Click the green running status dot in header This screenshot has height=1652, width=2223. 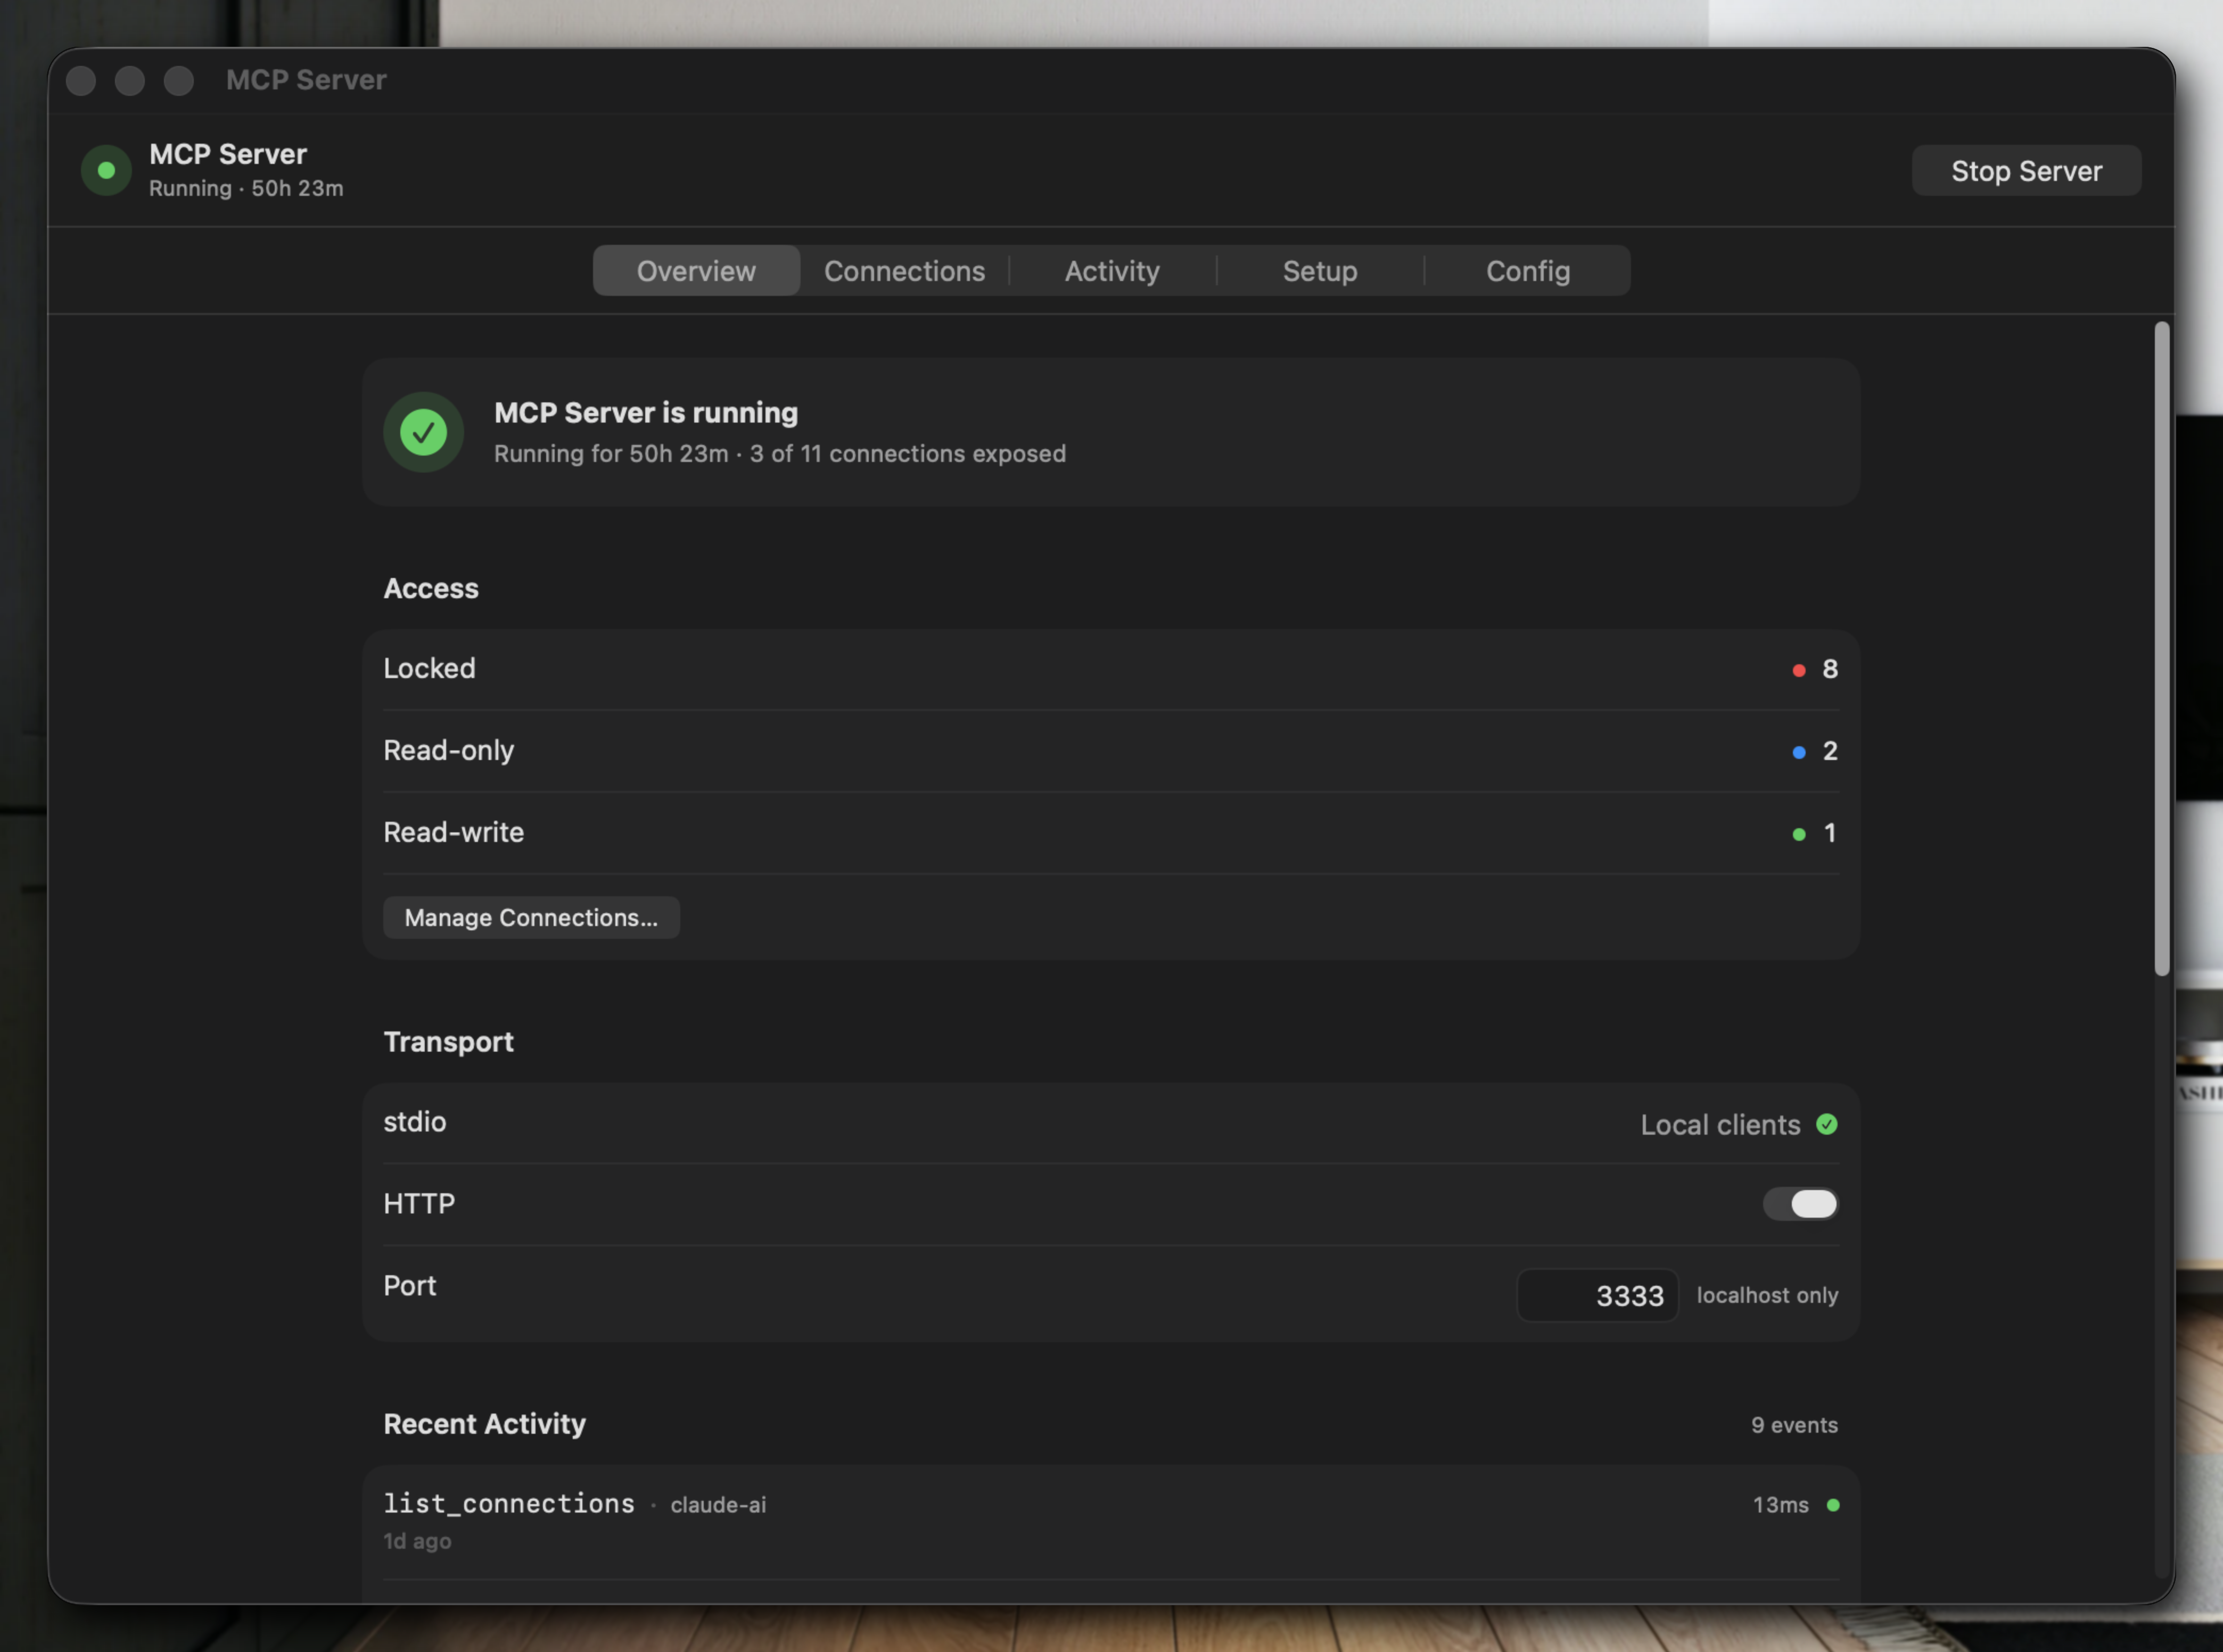[106, 170]
